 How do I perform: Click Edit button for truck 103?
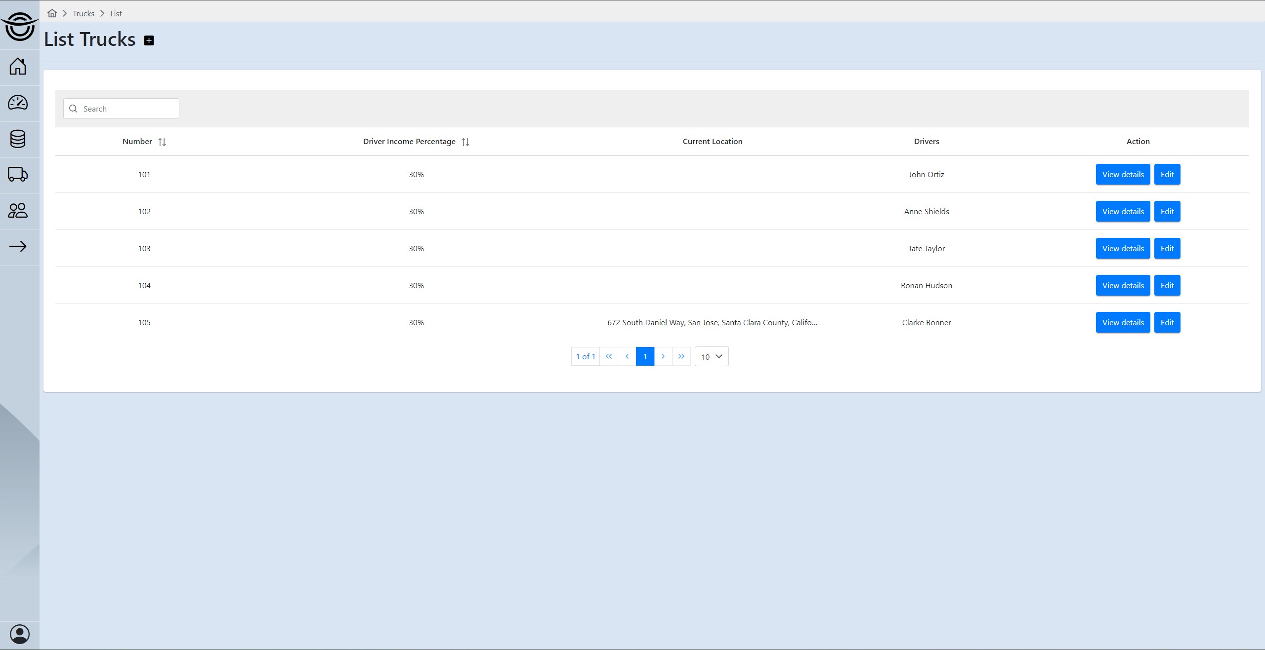(x=1167, y=248)
